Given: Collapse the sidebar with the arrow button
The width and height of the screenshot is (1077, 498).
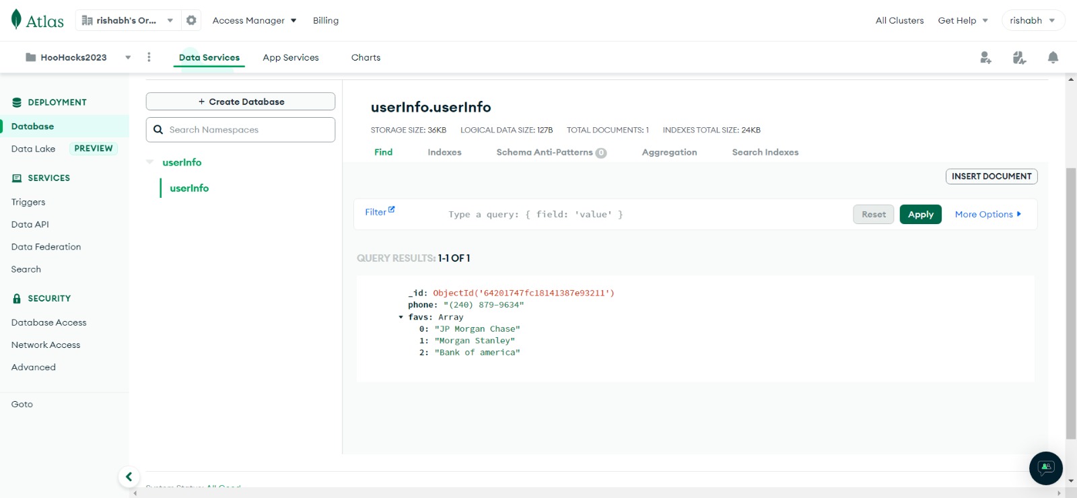Looking at the screenshot, I should pyautogui.click(x=129, y=476).
